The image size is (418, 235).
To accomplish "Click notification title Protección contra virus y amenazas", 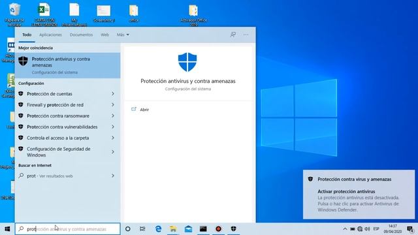I will pos(354,180).
